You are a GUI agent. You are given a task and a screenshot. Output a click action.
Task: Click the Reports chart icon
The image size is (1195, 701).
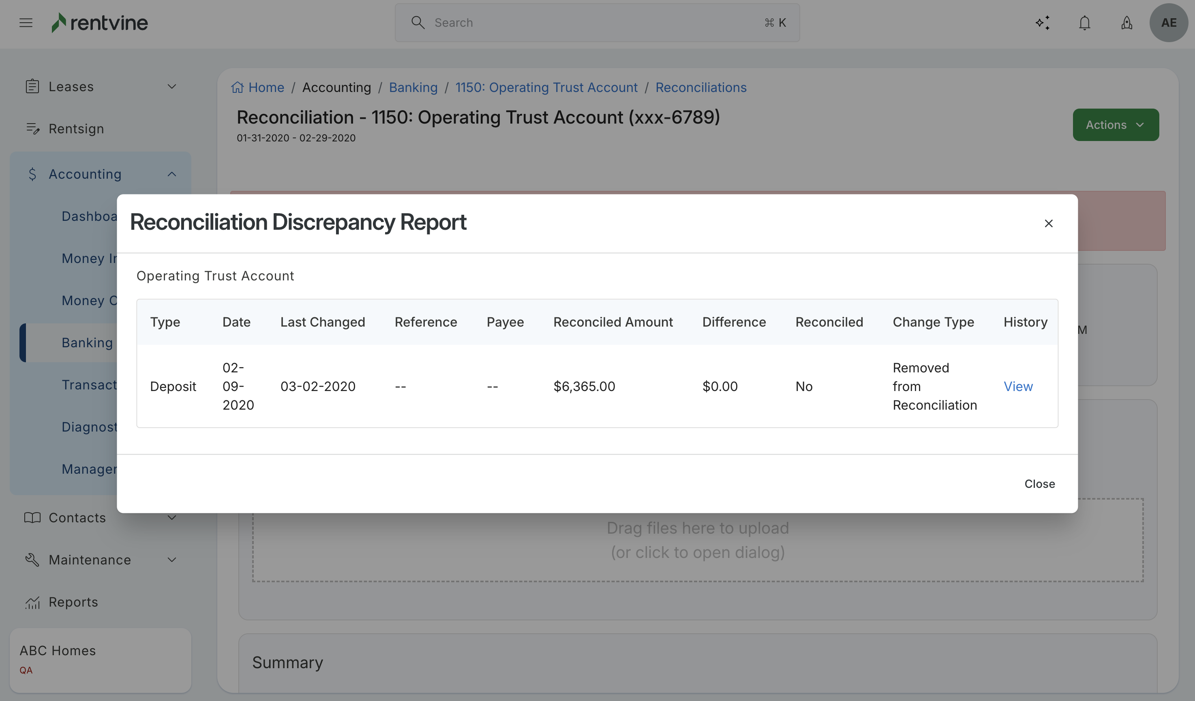tap(32, 602)
